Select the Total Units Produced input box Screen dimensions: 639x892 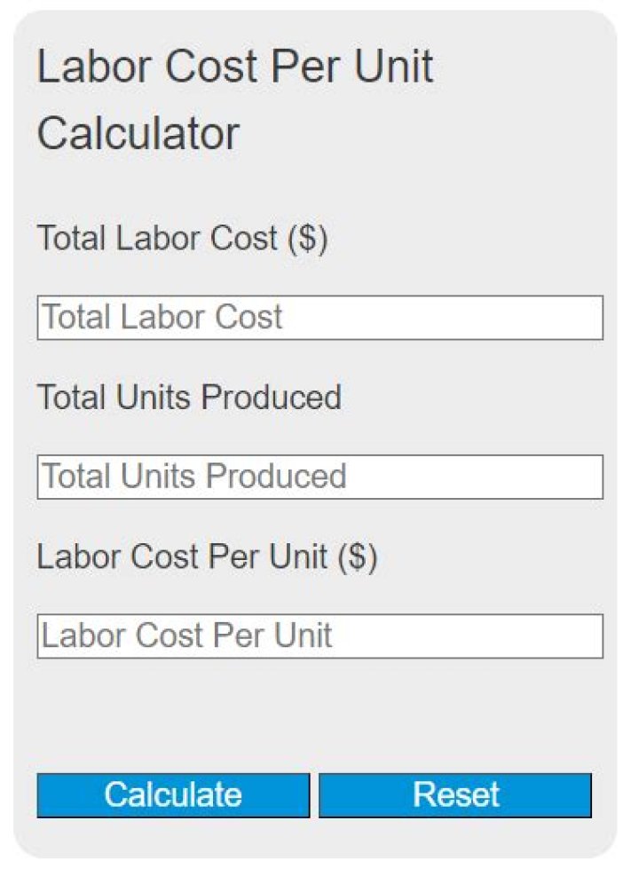(319, 477)
